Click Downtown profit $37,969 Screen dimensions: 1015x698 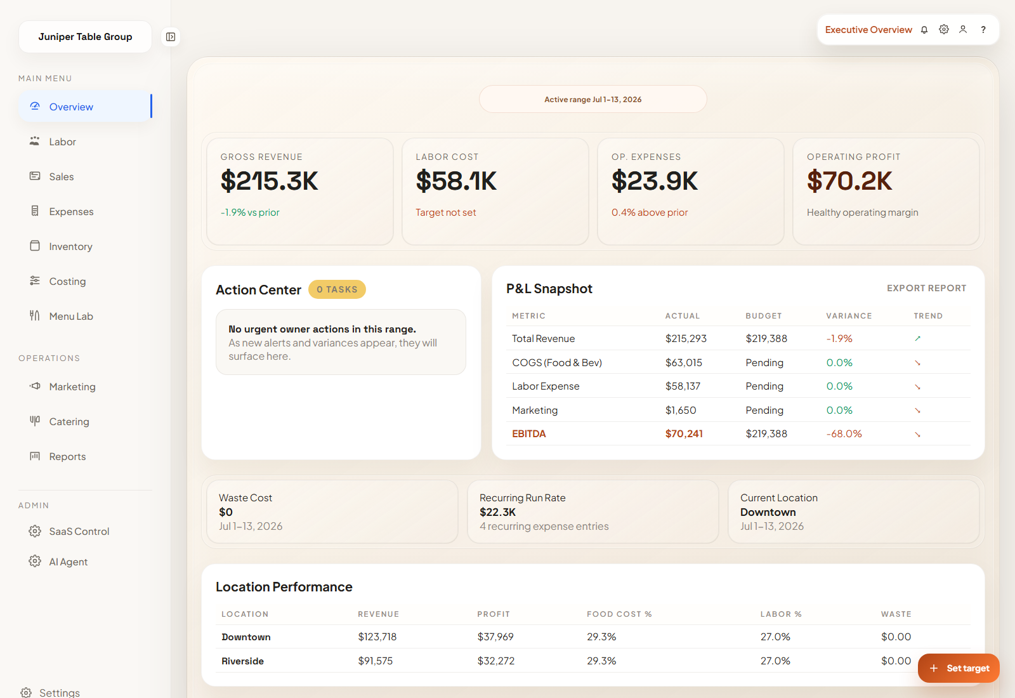pyautogui.click(x=495, y=637)
